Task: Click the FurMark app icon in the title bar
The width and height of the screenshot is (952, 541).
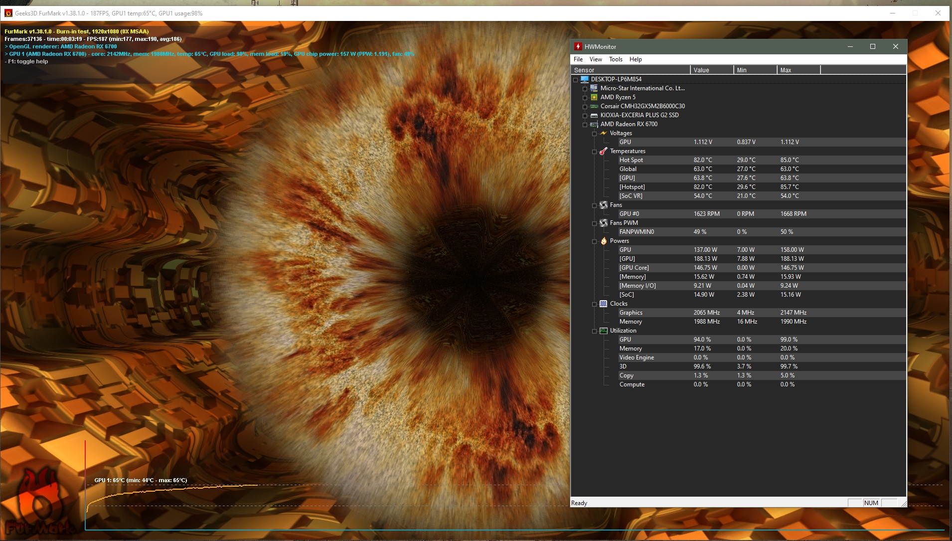Action: (x=8, y=13)
